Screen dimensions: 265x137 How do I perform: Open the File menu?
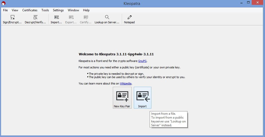[5, 10]
